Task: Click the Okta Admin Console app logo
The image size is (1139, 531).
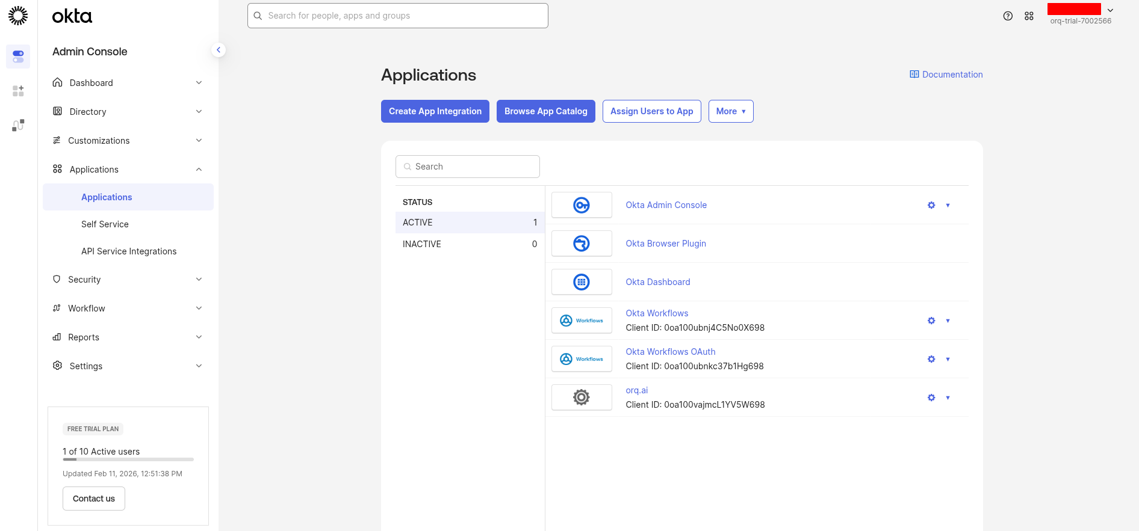Action: point(582,205)
